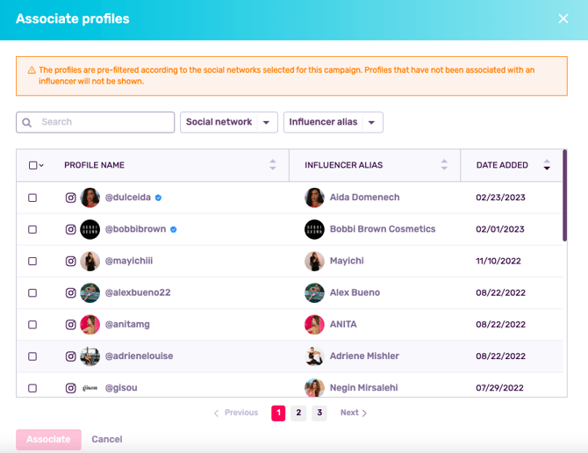Screen dimensions: 588x453
Task: Click the Cancel link
Action: [107, 439]
